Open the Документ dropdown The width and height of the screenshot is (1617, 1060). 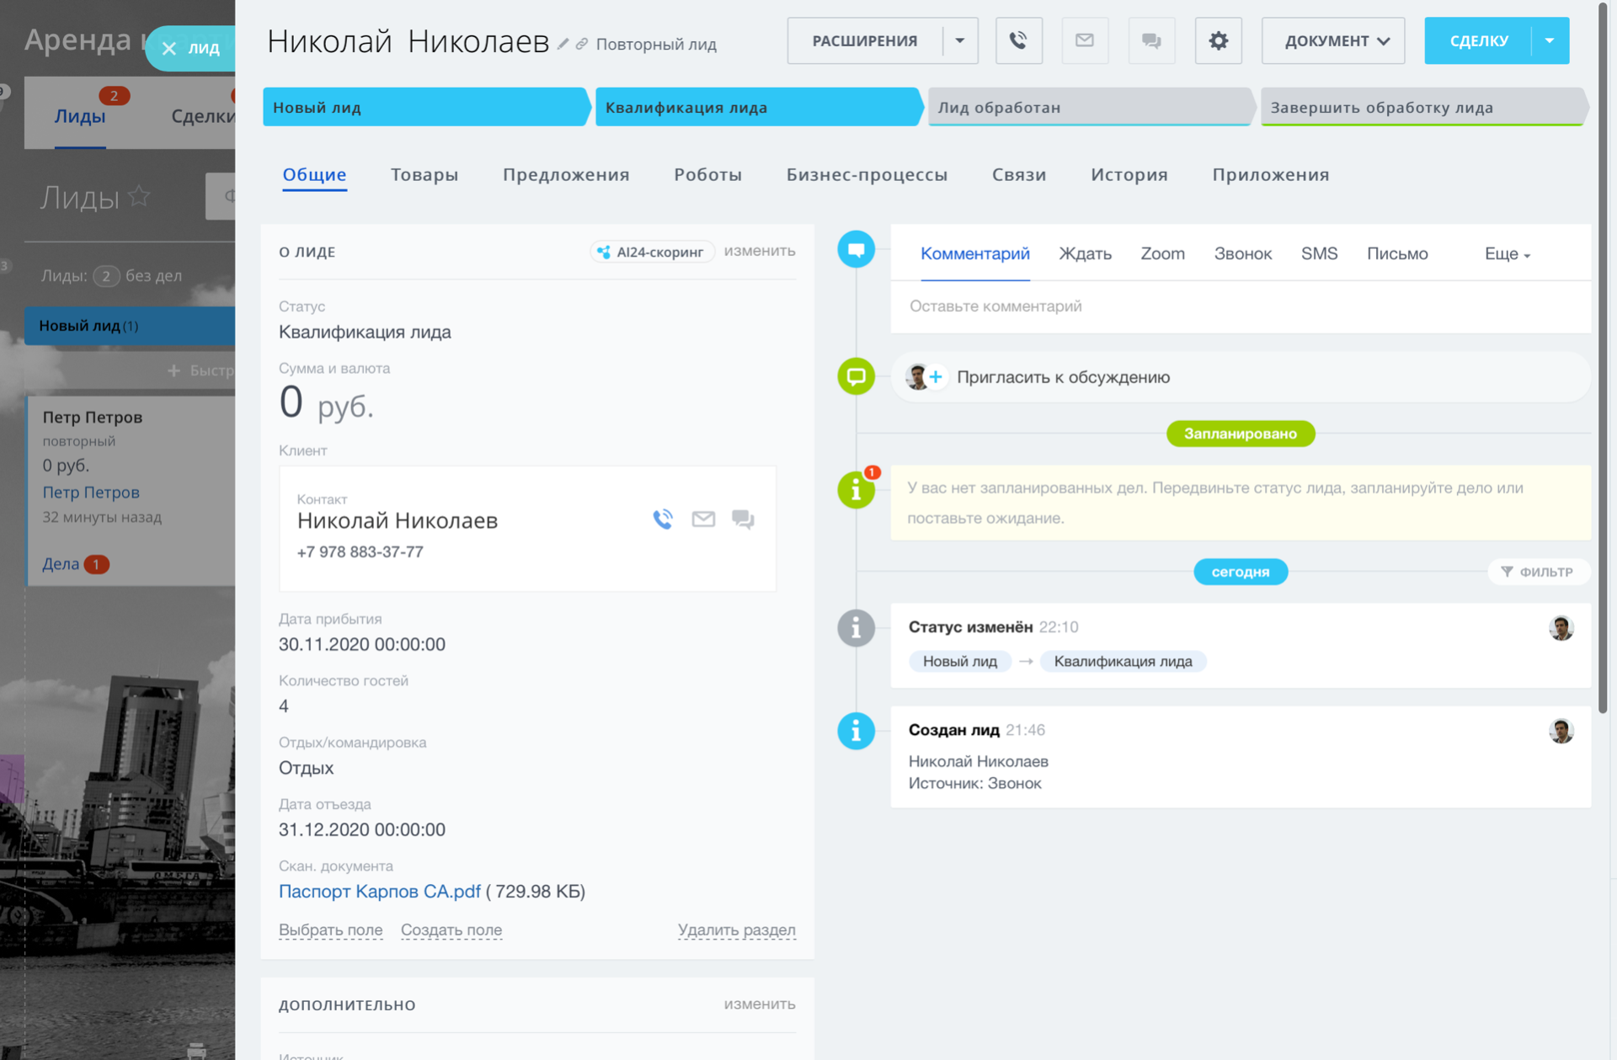tap(1332, 40)
